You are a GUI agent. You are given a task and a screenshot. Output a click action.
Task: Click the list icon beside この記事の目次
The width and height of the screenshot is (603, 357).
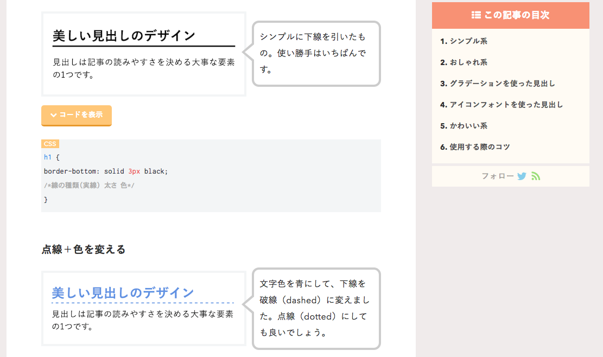pyautogui.click(x=476, y=15)
